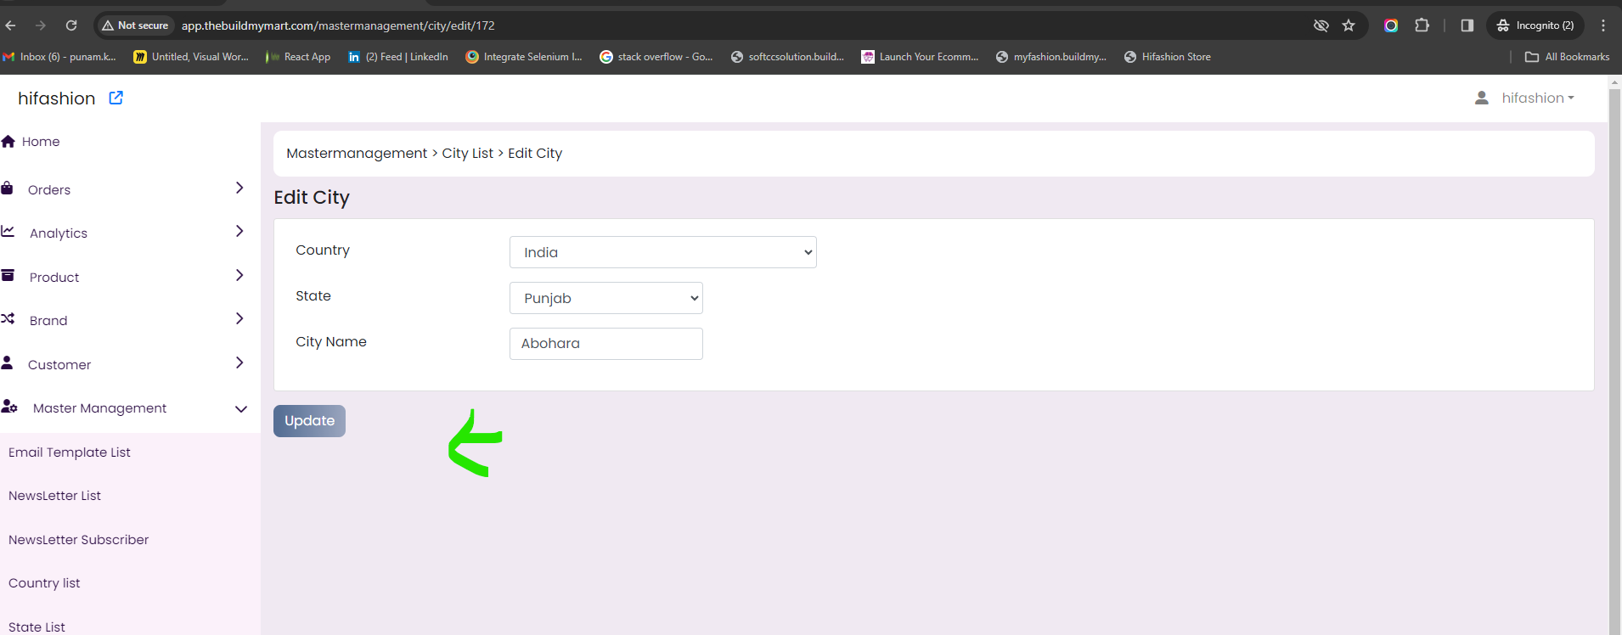Open the Country dropdown showing India

(663, 252)
